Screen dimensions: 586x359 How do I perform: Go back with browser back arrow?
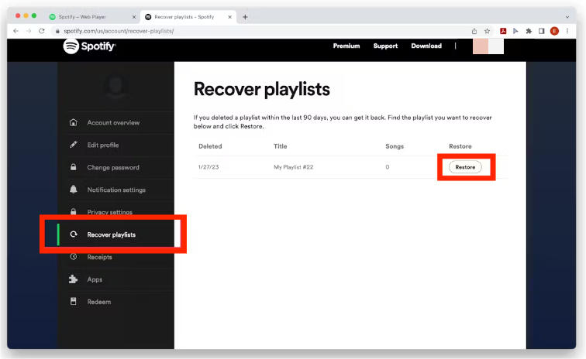click(x=16, y=31)
